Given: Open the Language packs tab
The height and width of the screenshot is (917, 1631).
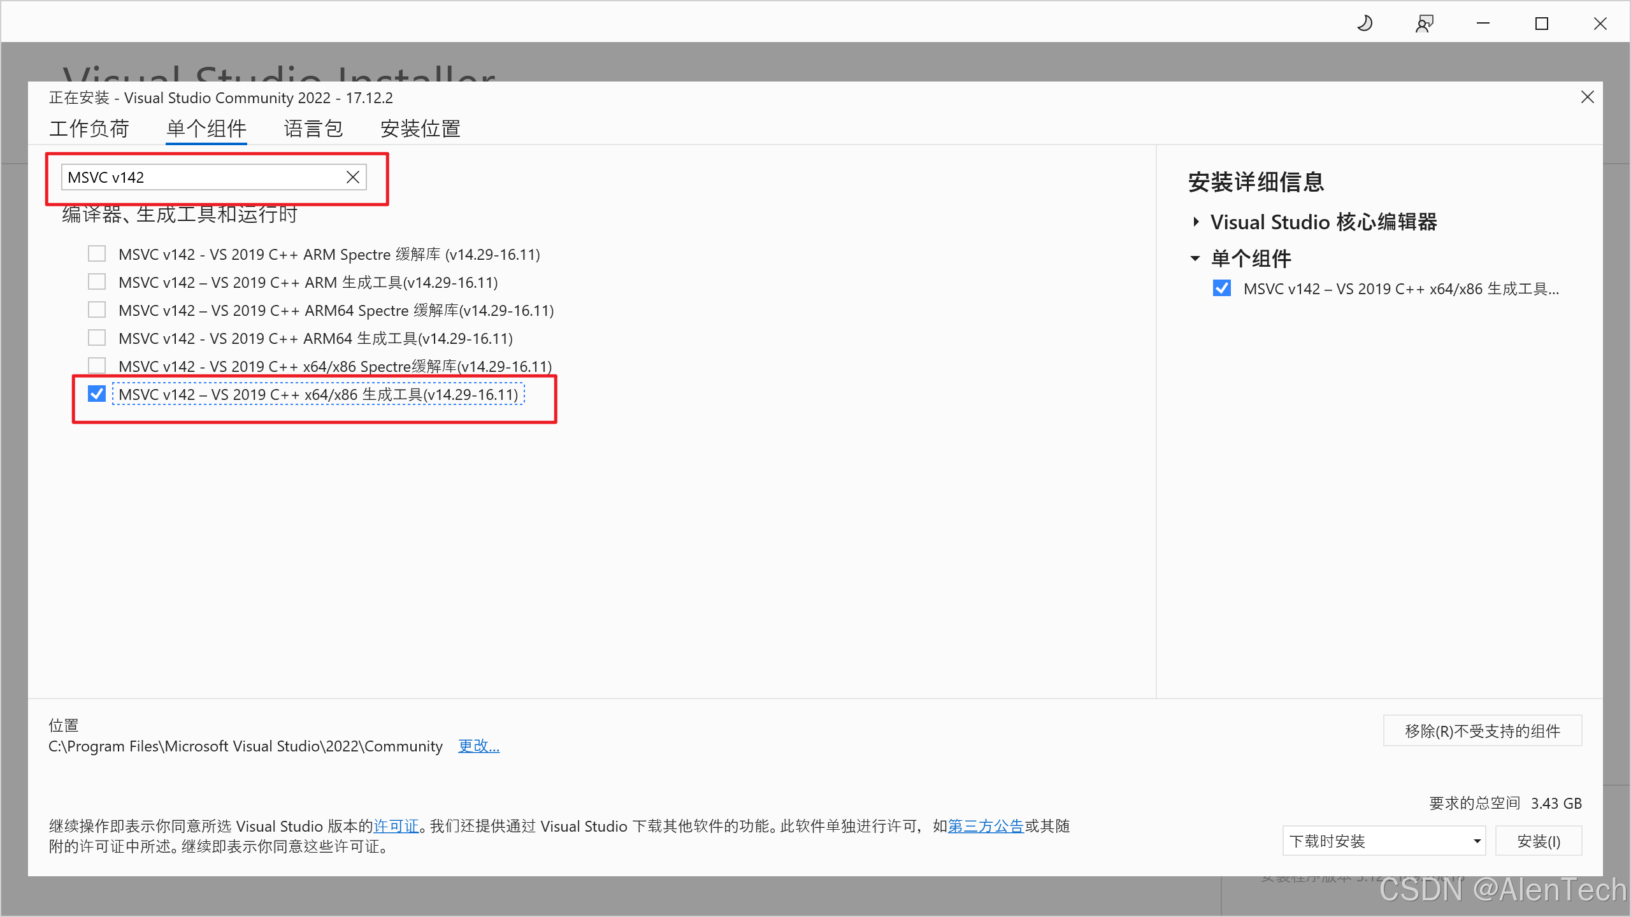Looking at the screenshot, I should click(x=313, y=129).
